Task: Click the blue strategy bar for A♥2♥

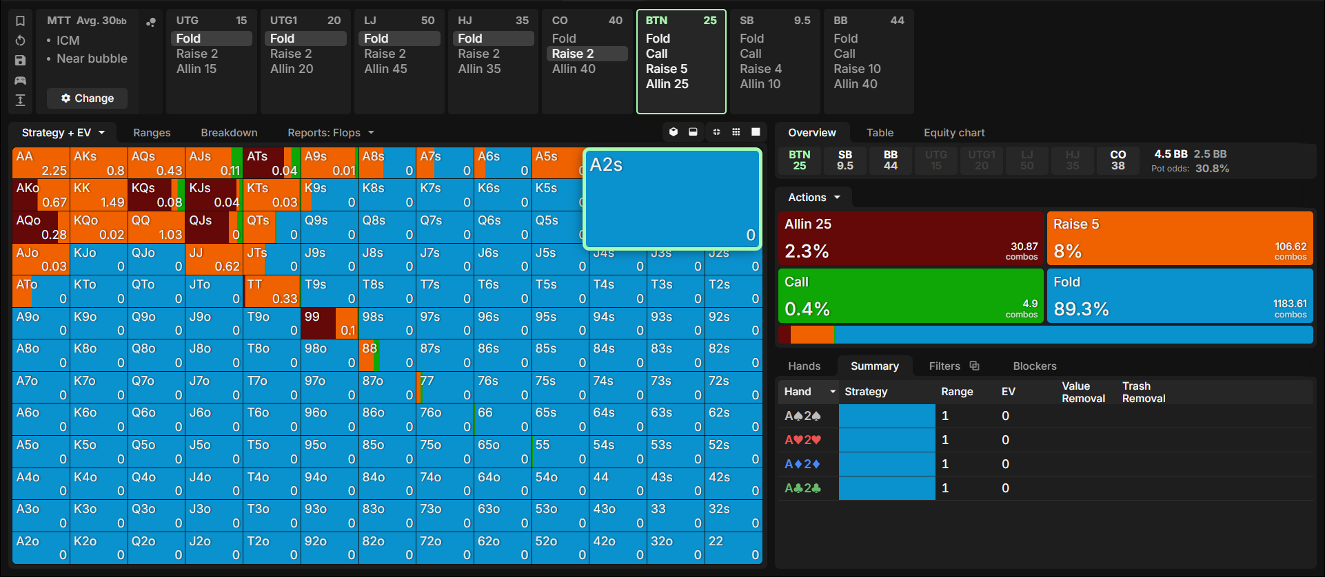Action: 887,440
